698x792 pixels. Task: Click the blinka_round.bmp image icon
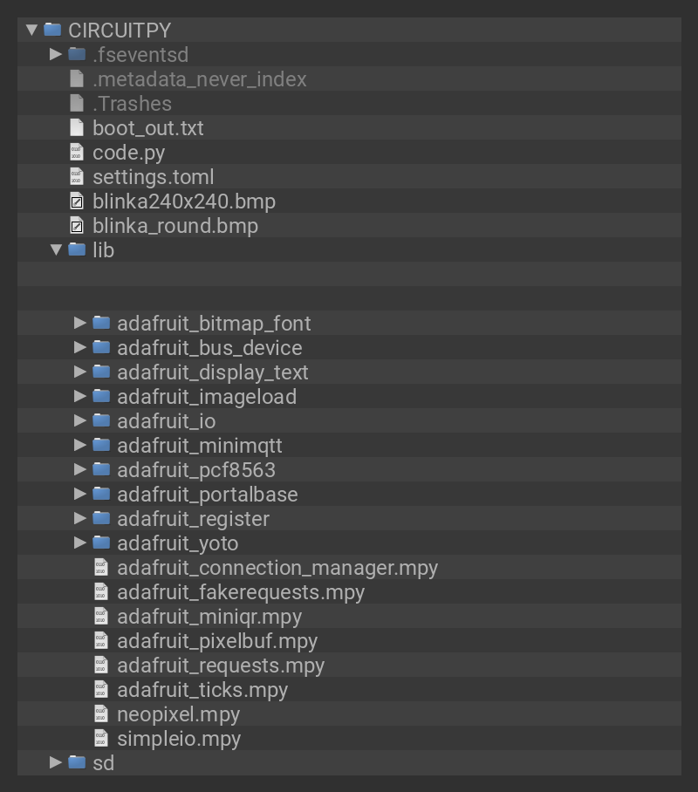[77, 226]
